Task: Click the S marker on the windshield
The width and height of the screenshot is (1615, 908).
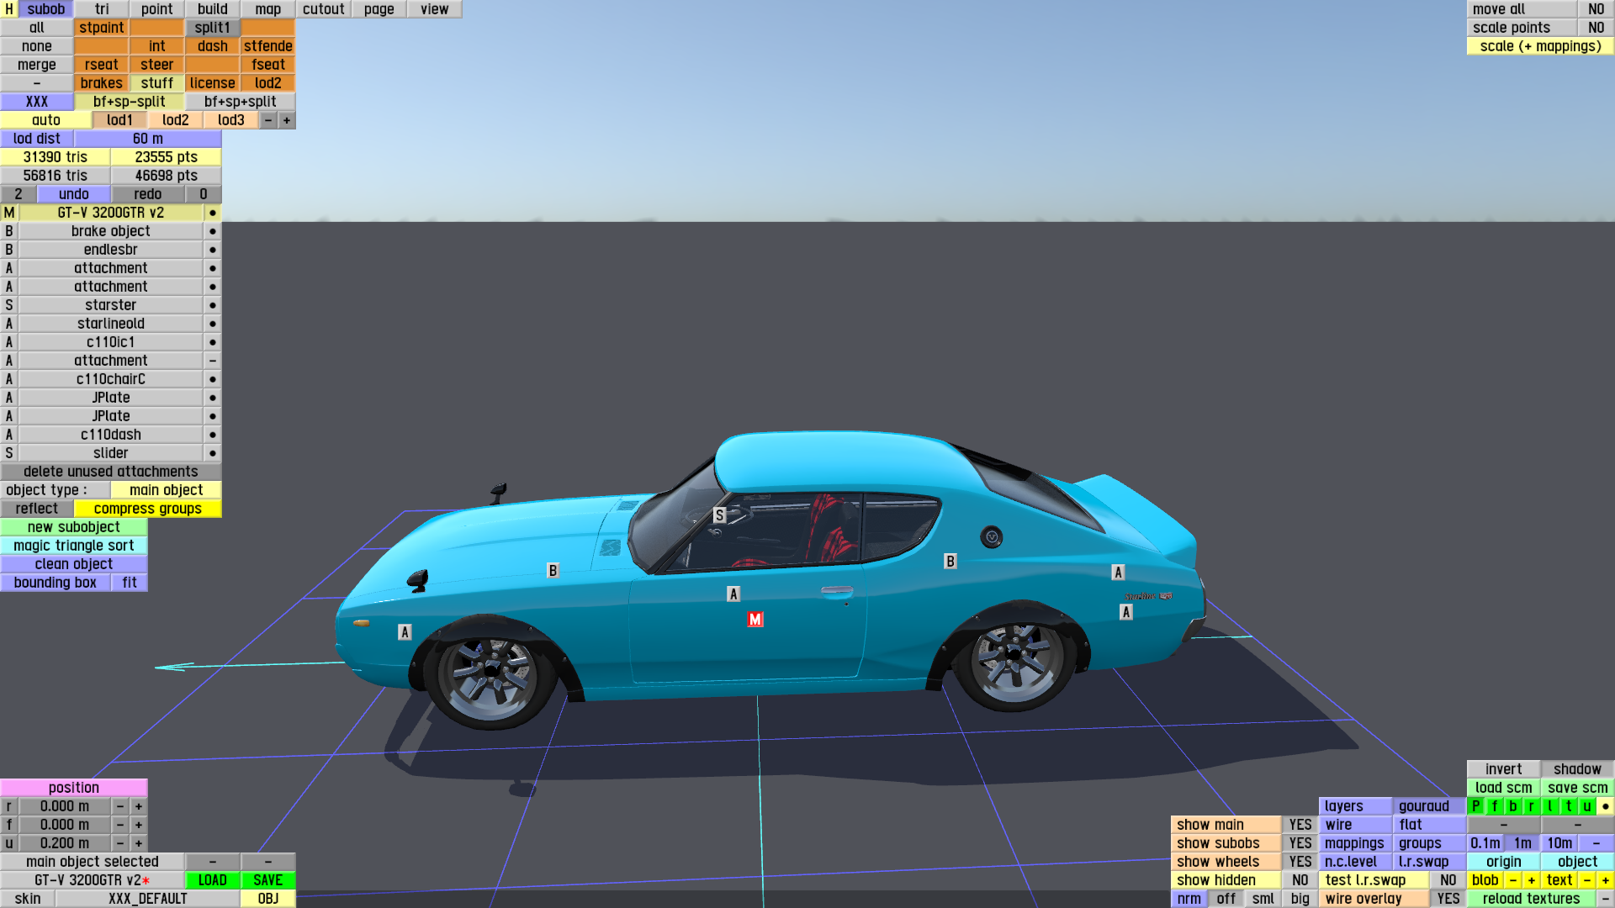Action: [719, 515]
